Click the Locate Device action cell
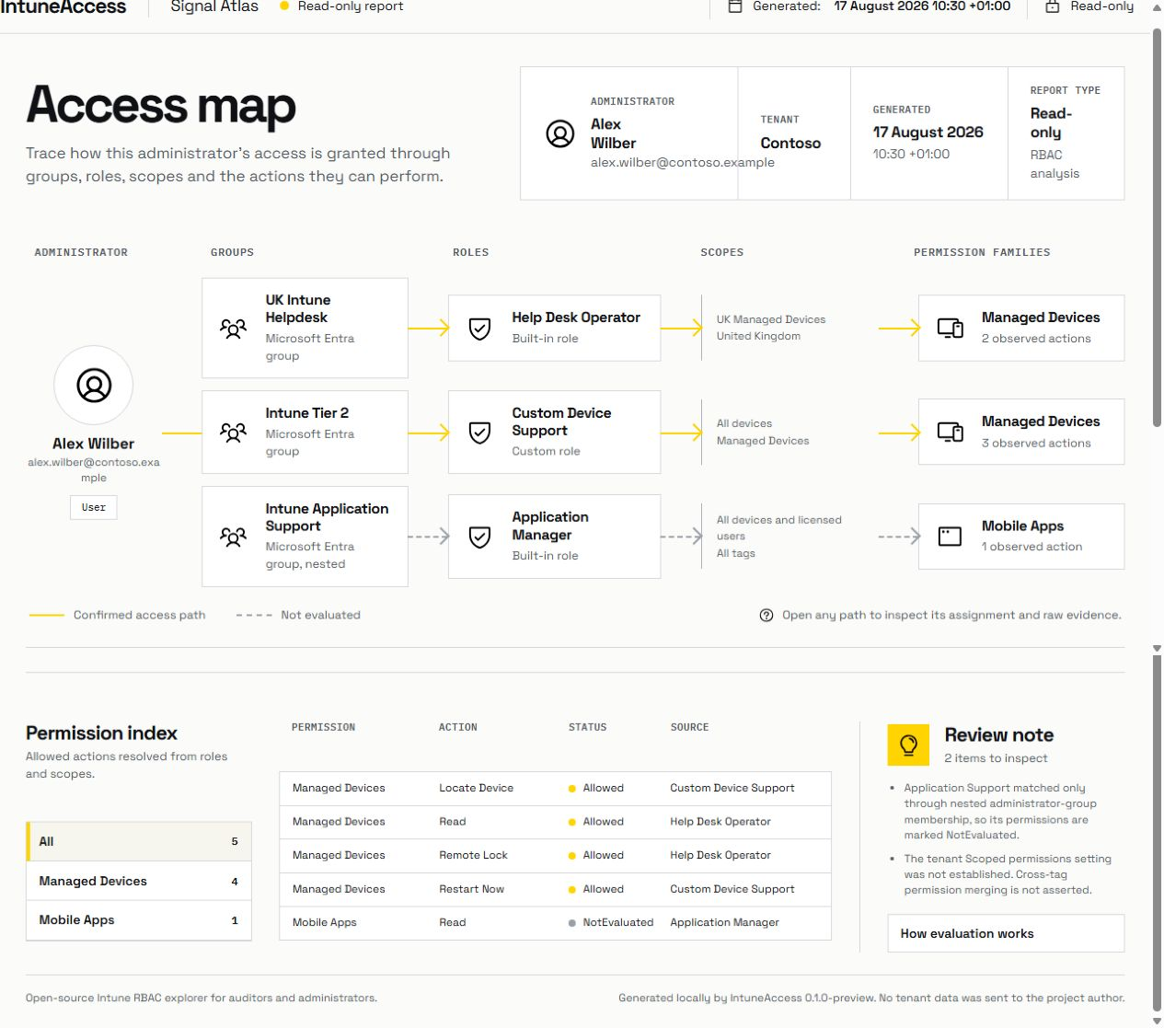 (x=476, y=788)
